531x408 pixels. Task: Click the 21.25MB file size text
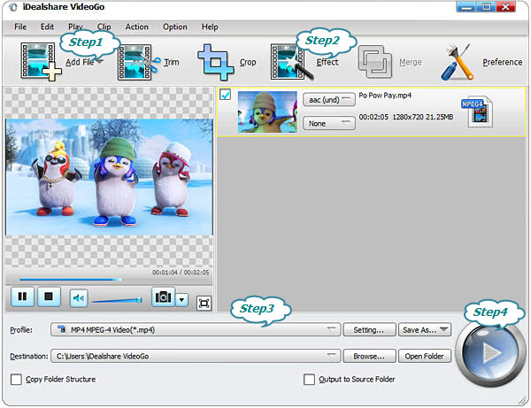[439, 117]
